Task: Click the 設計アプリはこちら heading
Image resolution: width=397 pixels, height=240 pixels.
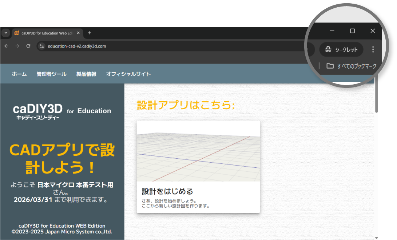Action: (x=186, y=105)
